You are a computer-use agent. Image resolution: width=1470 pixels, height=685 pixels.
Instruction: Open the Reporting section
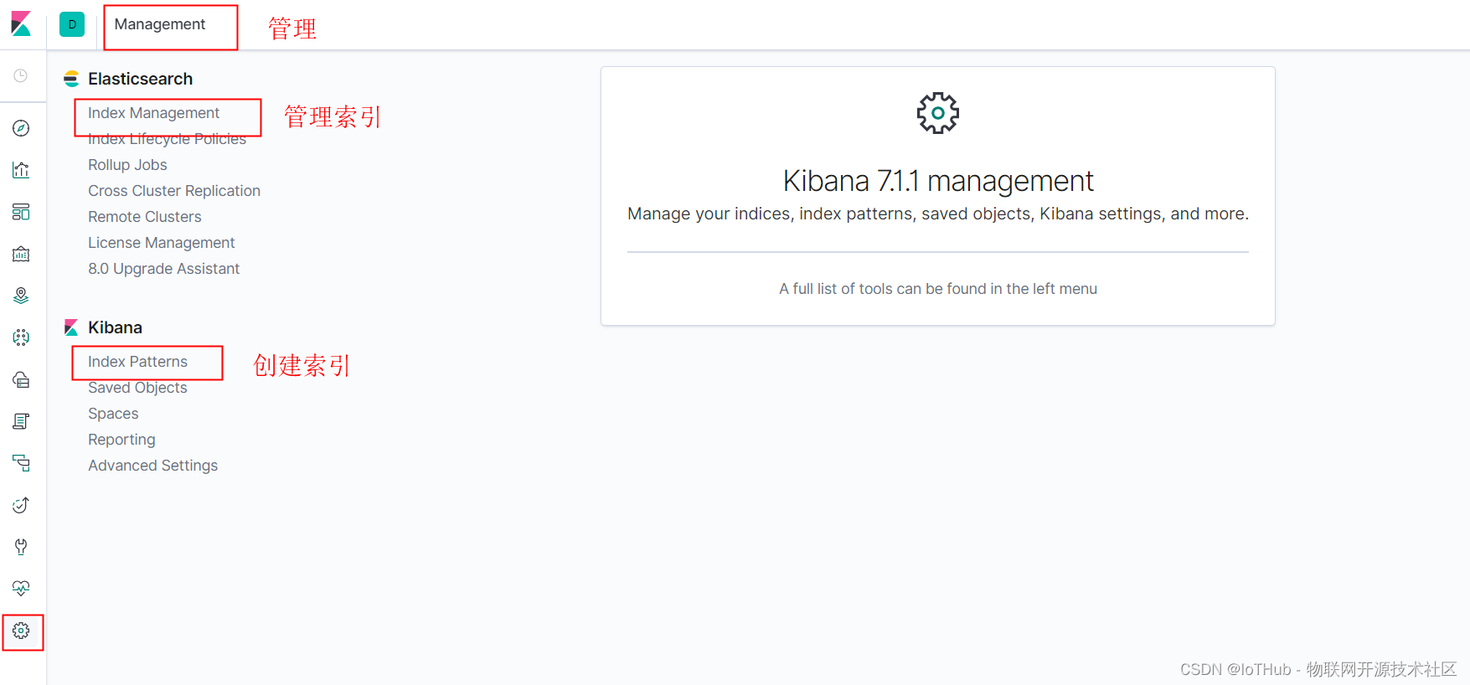tap(121, 440)
